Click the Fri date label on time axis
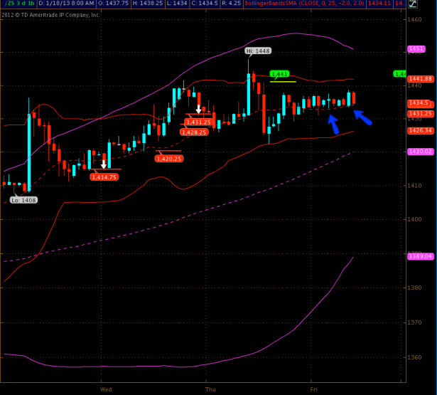Image resolution: width=437 pixels, height=395 pixels. pos(313,389)
